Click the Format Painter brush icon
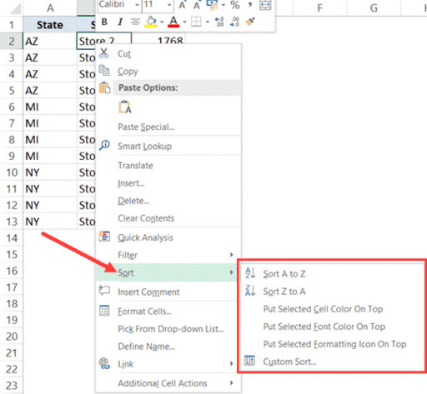This screenshot has width=427, height=394. (x=250, y=22)
